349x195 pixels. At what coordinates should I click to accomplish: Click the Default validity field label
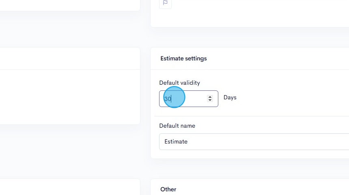(x=179, y=83)
